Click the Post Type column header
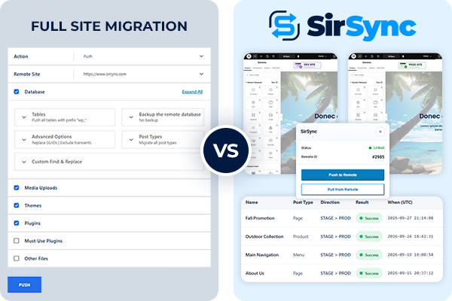 (x=303, y=202)
